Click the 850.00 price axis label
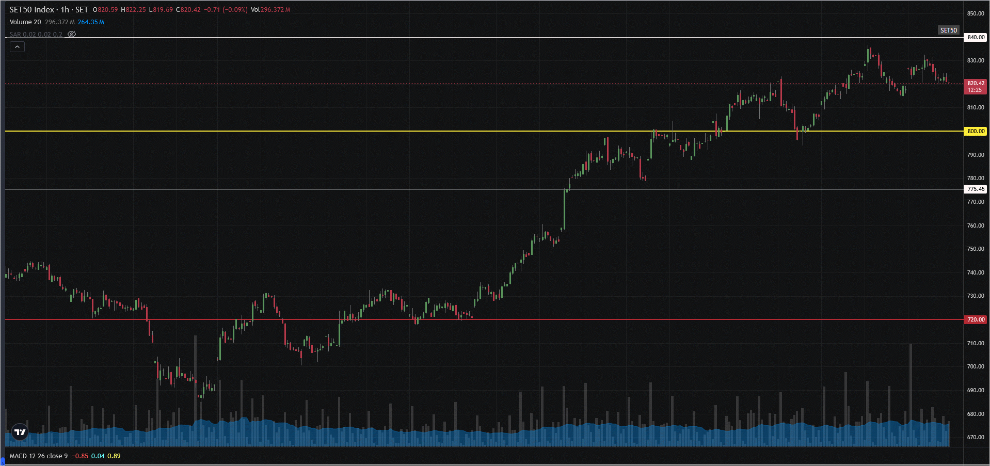The width and height of the screenshot is (990, 466). pyautogui.click(x=976, y=13)
